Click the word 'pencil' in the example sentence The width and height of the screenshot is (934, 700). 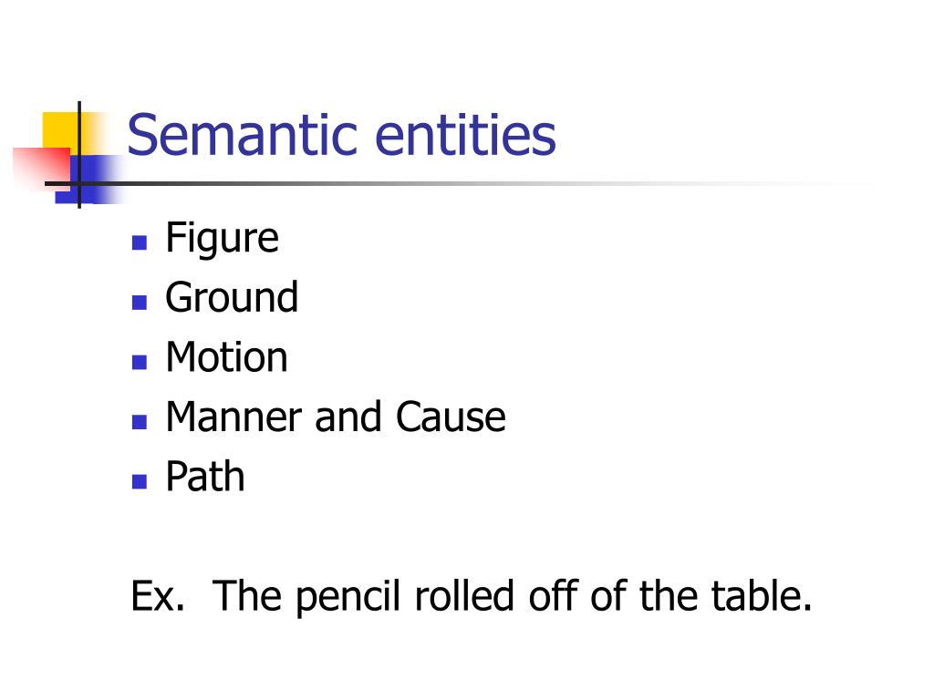348,597
